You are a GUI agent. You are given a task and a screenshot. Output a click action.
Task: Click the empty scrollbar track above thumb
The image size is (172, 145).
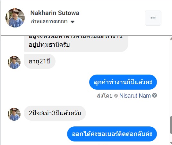[x=171, y=78]
